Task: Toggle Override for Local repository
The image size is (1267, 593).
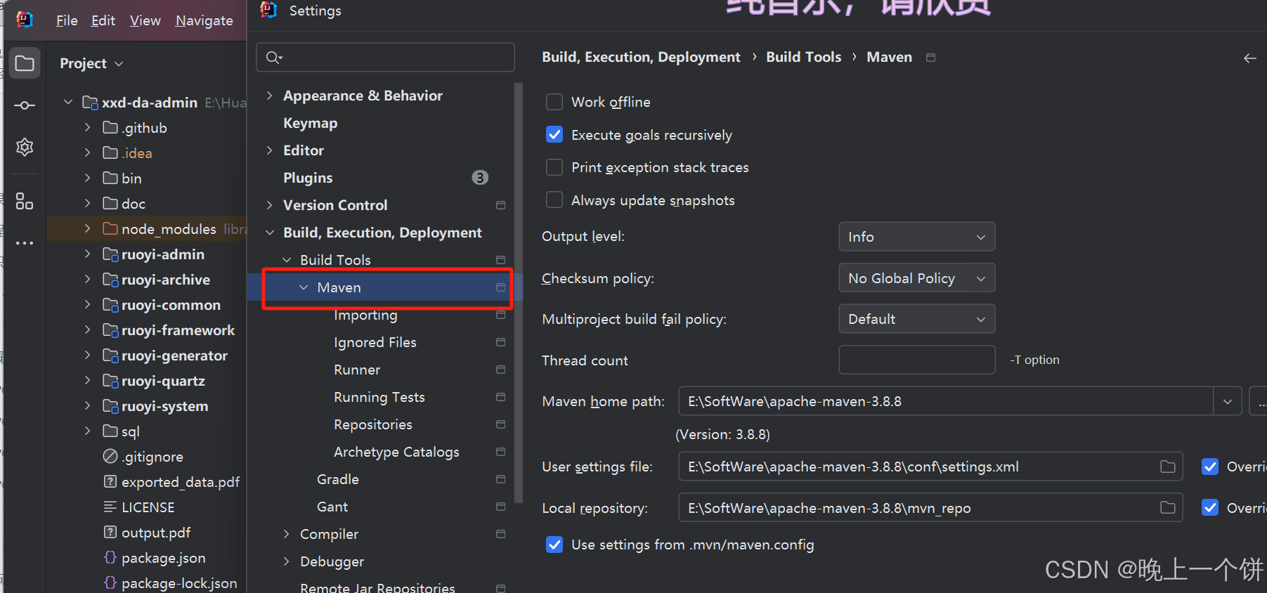Action: point(1210,507)
